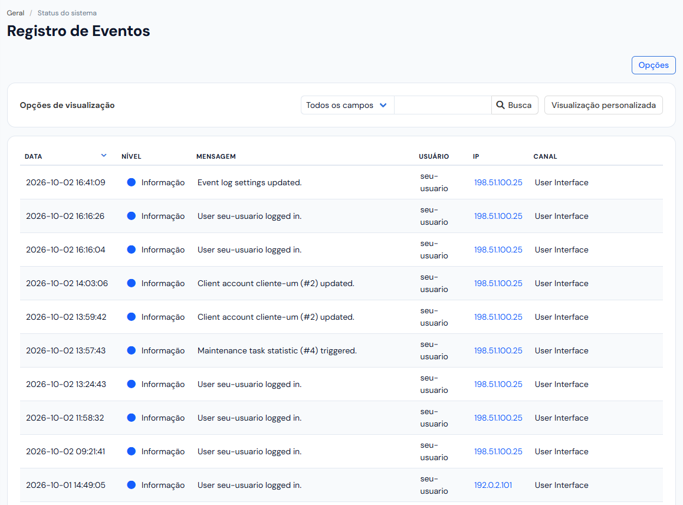The image size is (683, 505).
Task: Click client account message at 13:59:42
Action: pyautogui.click(x=275, y=317)
